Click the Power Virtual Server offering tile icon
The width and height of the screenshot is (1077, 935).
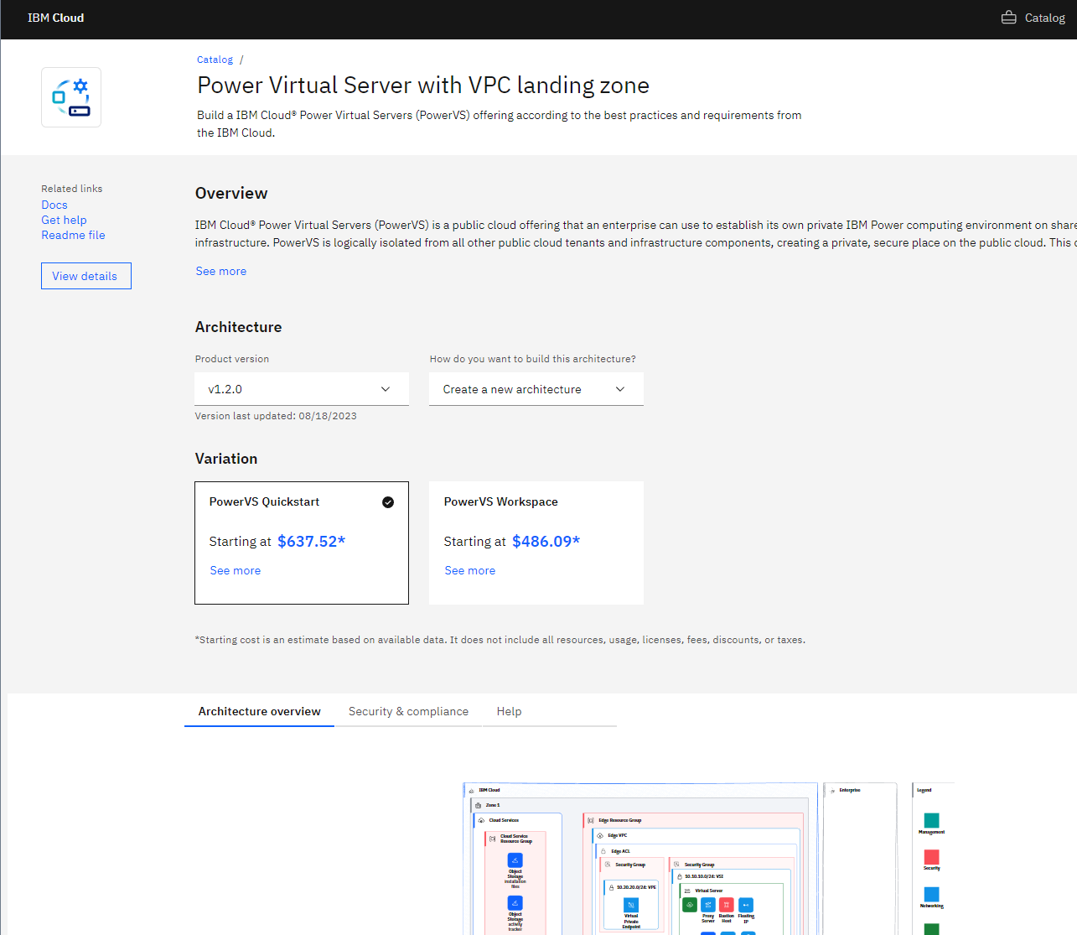pyautogui.click(x=71, y=97)
